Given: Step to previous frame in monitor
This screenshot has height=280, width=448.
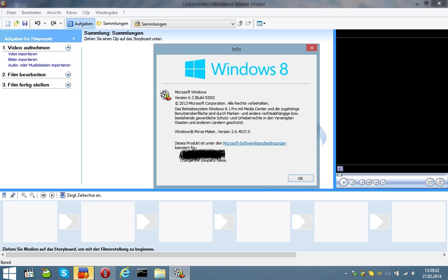Looking at the screenshot, I should pyautogui.click(x=369, y=182).
